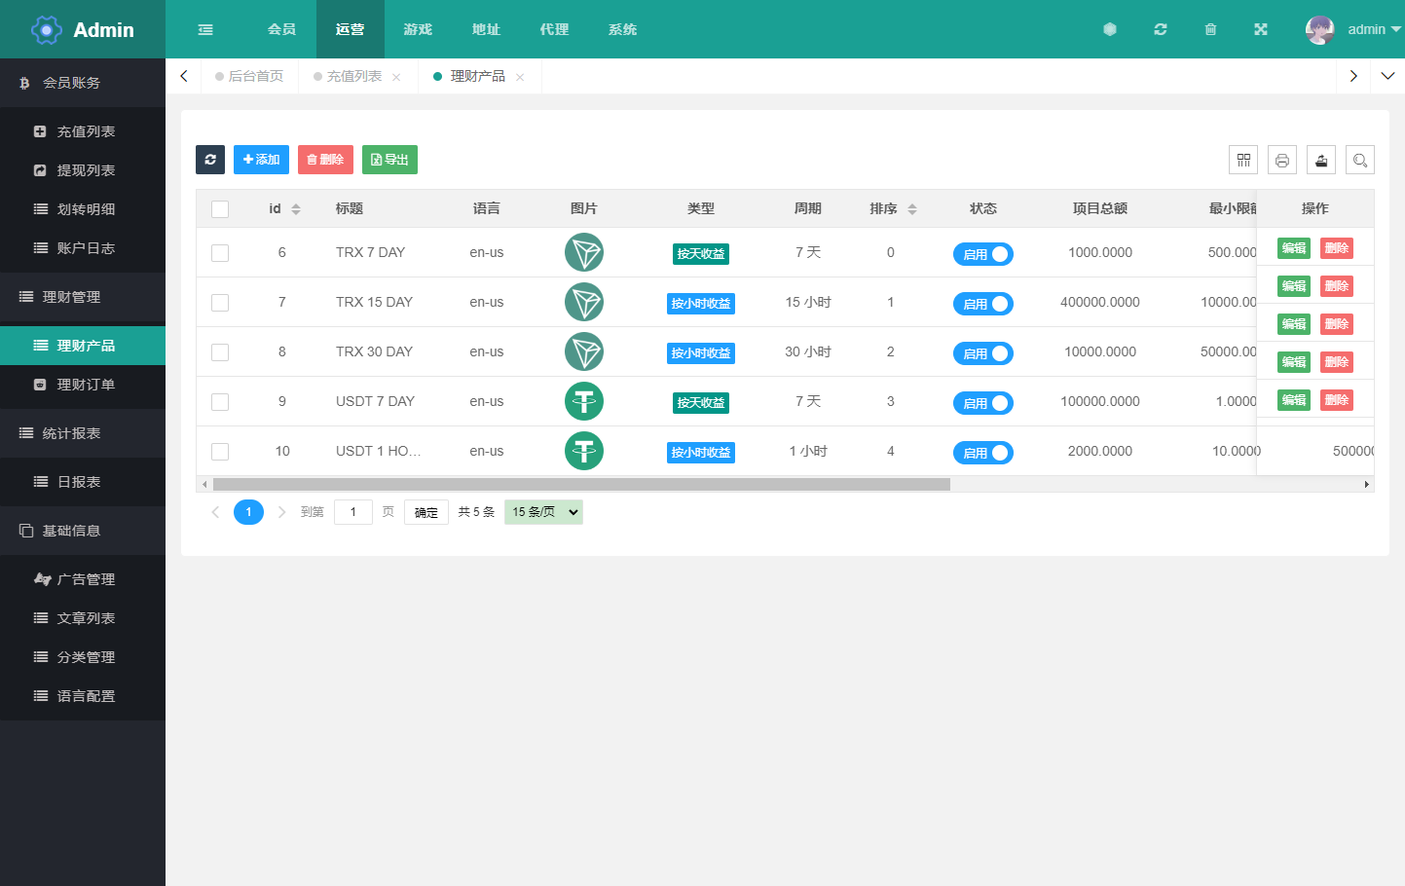Click TRX 7 DAY product image
The image size is (1405, 886).
pos(584,252)
